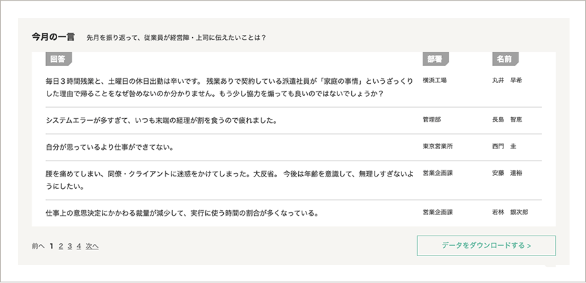Screen dimensions: 586x283
Task: Click the データをダウンロードする button
Action: 486,246
